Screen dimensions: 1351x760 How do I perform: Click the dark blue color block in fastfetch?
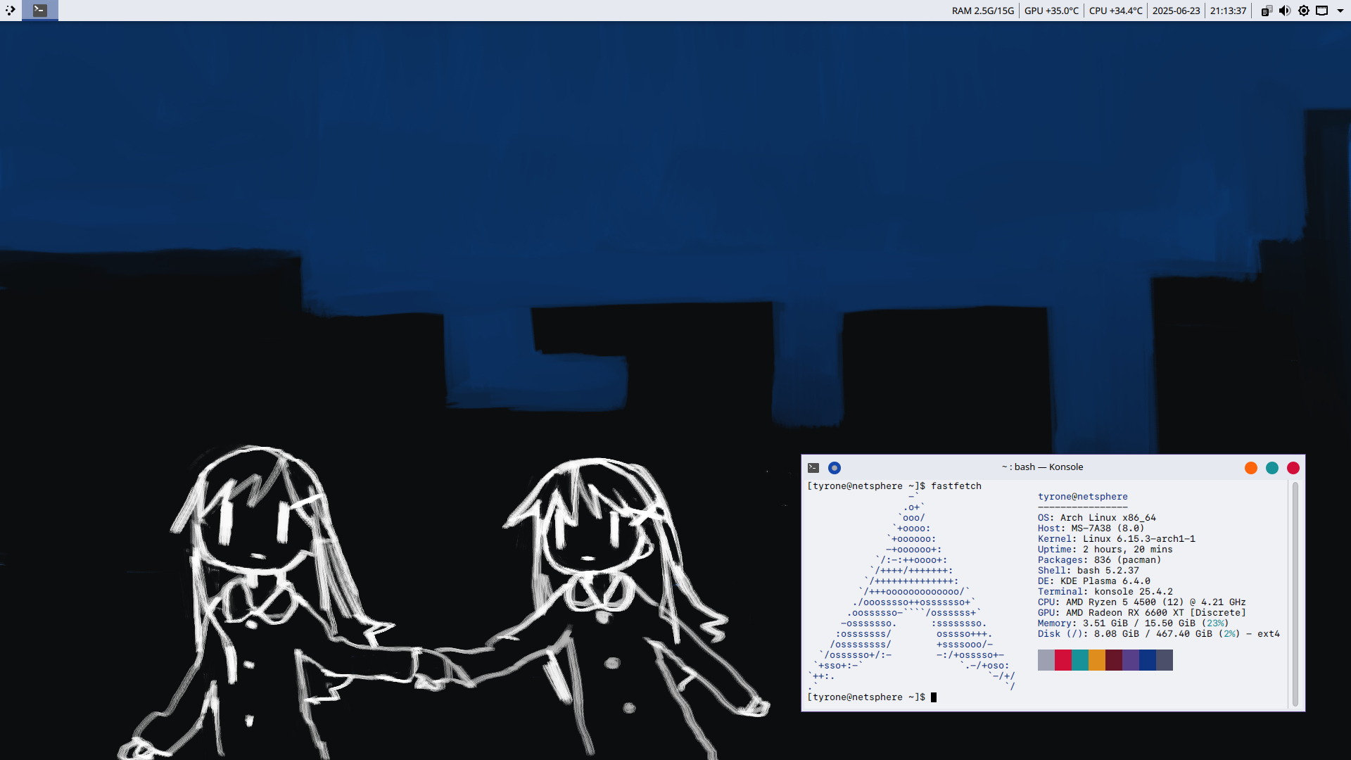click(1148, 660)
